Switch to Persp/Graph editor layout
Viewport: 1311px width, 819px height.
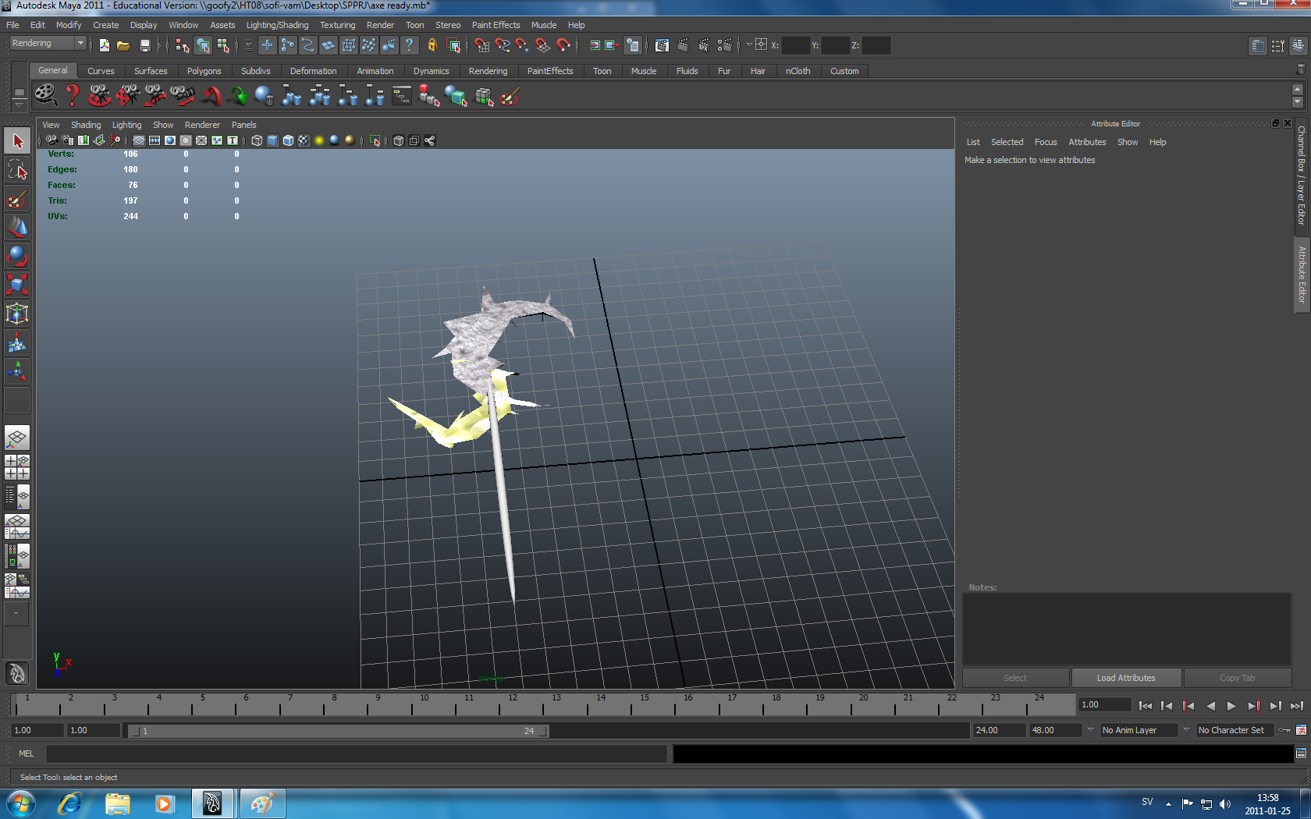[x=17, y=526]
